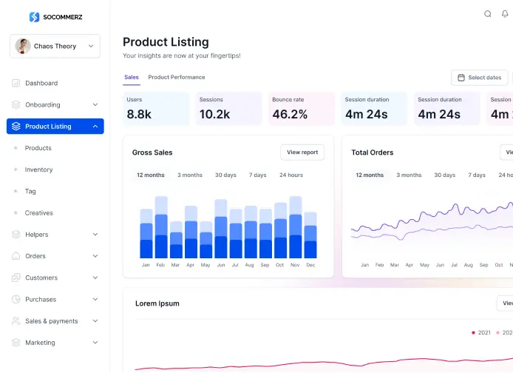Click the Users 8.8k stat card
The height and width of the screenshot is (373, 513).
(x=156, y=109)
